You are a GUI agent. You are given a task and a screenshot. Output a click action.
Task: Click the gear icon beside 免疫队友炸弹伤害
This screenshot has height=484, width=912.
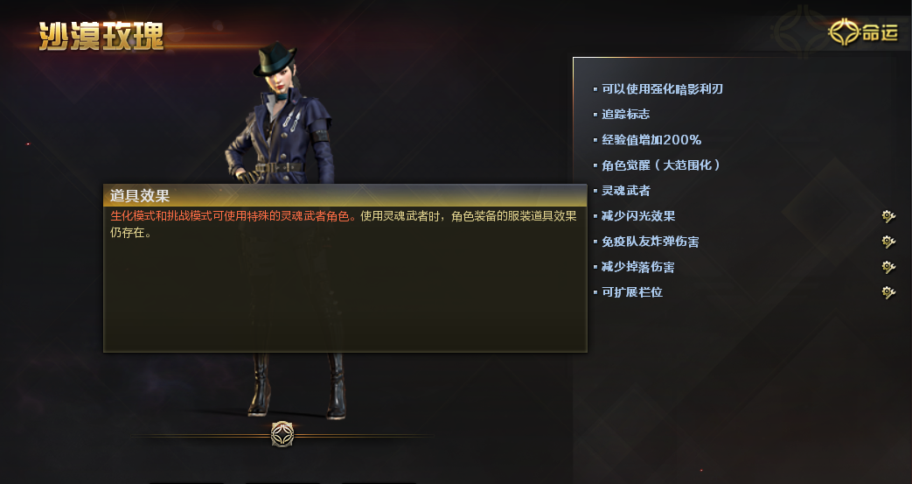888,242
